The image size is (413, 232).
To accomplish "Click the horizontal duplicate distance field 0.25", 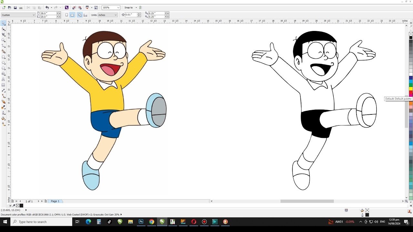I will [x=156, y=13].
